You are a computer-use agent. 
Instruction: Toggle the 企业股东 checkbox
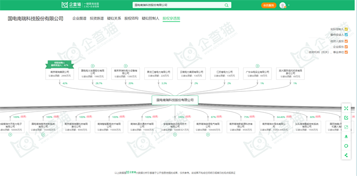[x=346, y=47]
